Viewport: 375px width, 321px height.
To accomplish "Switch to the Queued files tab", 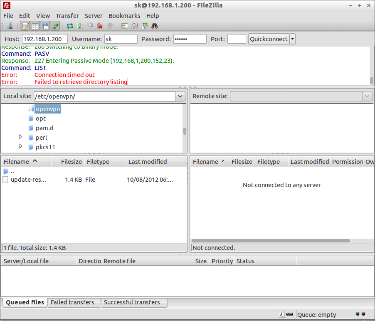I will point(25,302).
